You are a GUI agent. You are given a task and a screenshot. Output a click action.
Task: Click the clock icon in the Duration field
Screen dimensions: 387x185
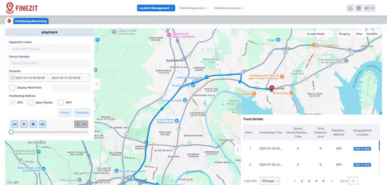point(13,77)
